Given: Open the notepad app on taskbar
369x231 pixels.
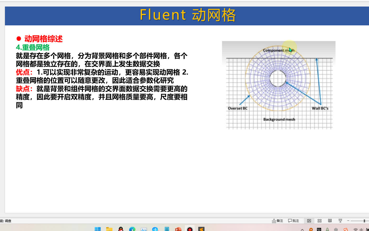Looking at the screenshot, I should click(167, 229).
